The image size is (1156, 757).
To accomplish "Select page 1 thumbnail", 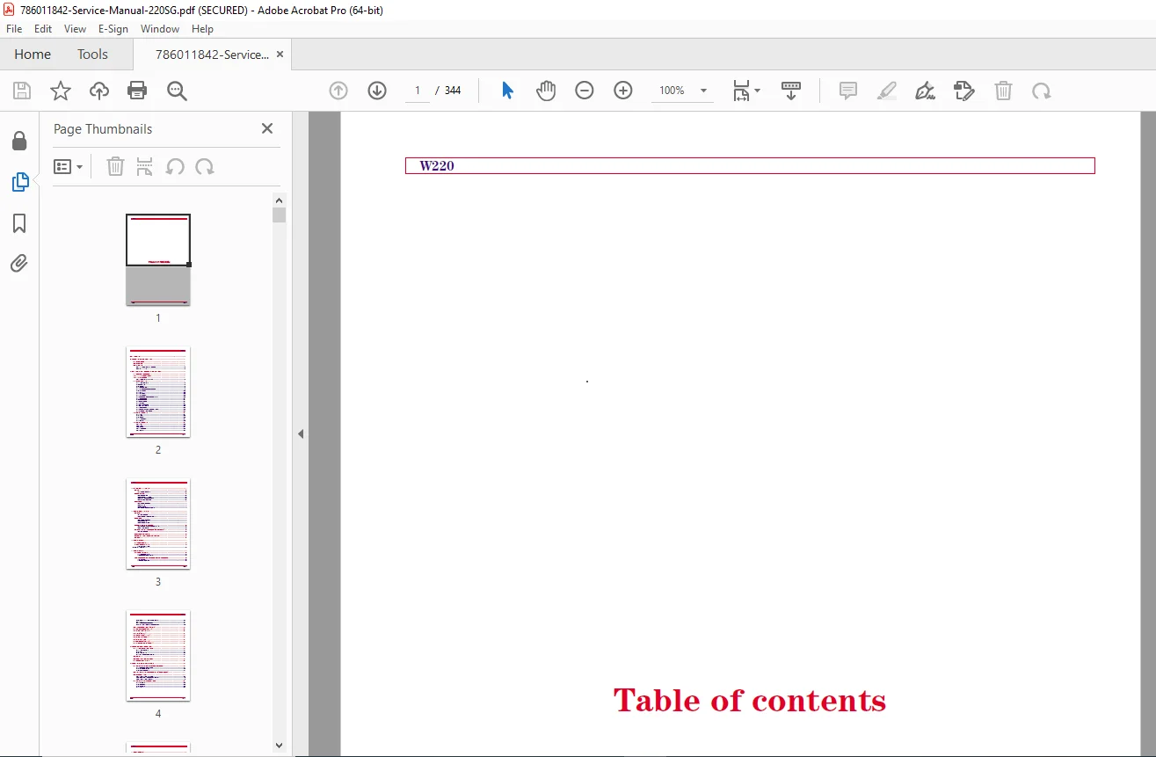I will pos(158,259).
